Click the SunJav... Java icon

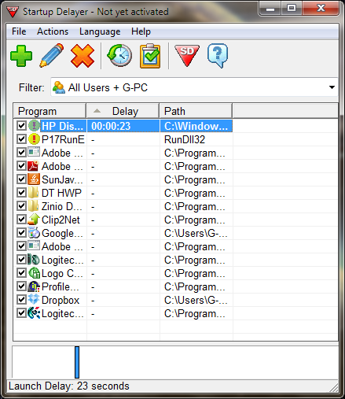tap(34, 179)
